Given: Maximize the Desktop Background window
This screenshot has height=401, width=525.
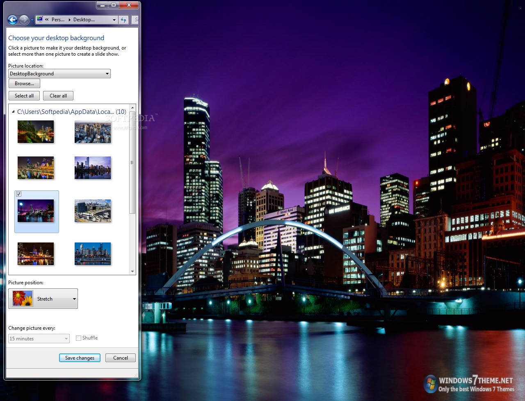Looking at the screenshot, I should coord(114,5).
